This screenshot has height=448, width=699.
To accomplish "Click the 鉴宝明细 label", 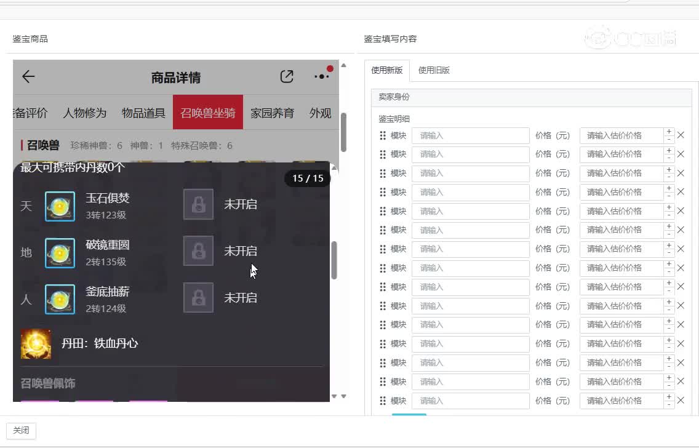I will pos(394,119).
